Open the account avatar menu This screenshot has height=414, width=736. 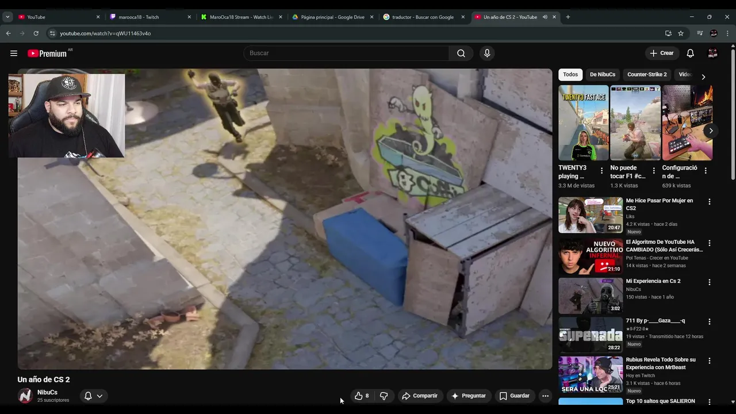coord(713,53)
